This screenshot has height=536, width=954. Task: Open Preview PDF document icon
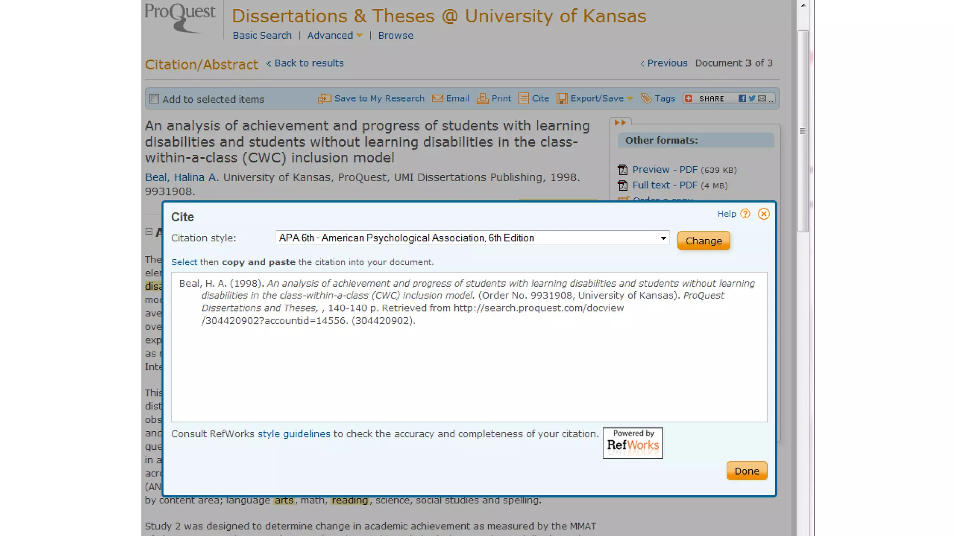[622, 170]
